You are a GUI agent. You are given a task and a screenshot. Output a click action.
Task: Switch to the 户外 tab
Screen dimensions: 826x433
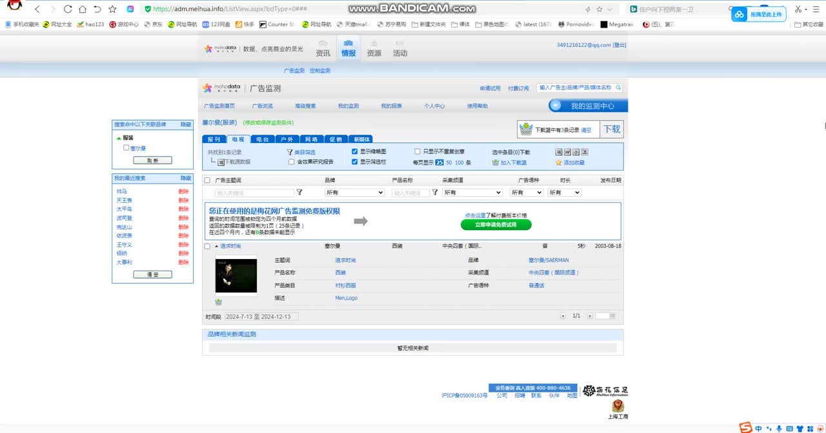coord(287,139)
